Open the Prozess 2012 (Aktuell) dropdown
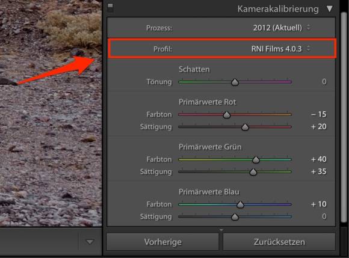Screen dimensions: 349x258 pos(282,28)
